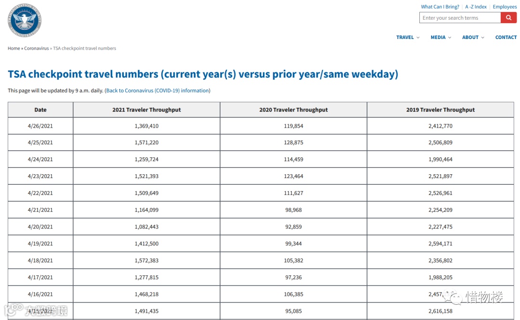Click the 2,521,897 value for 2019

[x=441, y=177]
